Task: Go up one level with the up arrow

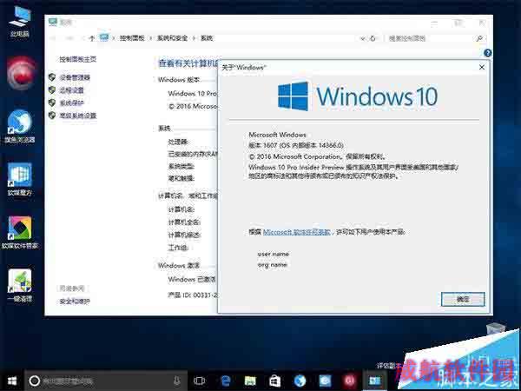Action: click(x=92, y=38)
